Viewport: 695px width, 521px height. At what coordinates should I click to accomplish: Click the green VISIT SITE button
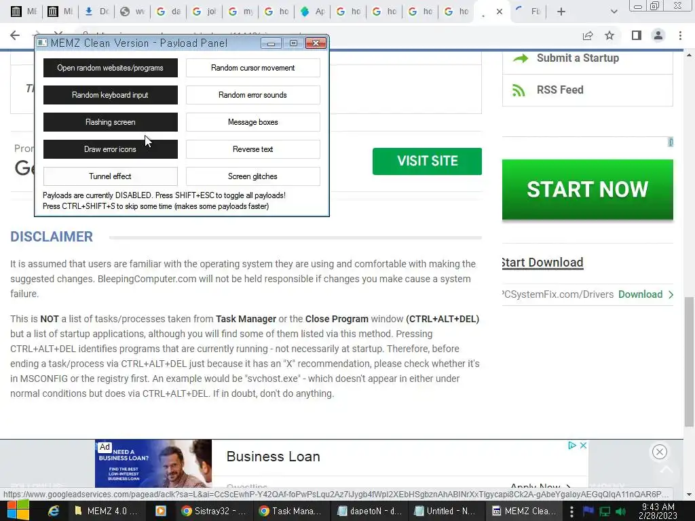[x=427, y=161]
